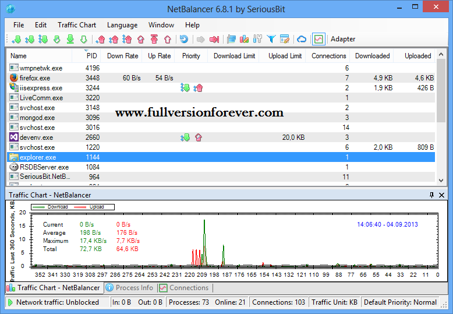
Task: Switch to the Process Info tab
Action: tap(130, 288)
